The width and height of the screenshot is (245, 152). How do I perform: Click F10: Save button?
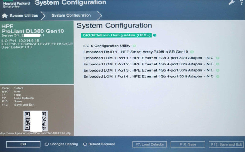[x=188, y=145]
